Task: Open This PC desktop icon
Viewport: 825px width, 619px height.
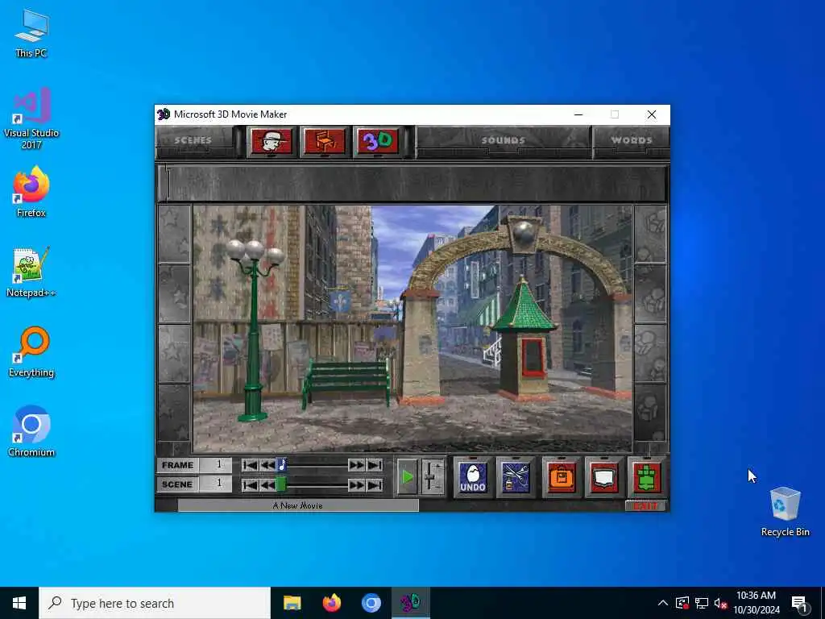Action: [31, 34]
